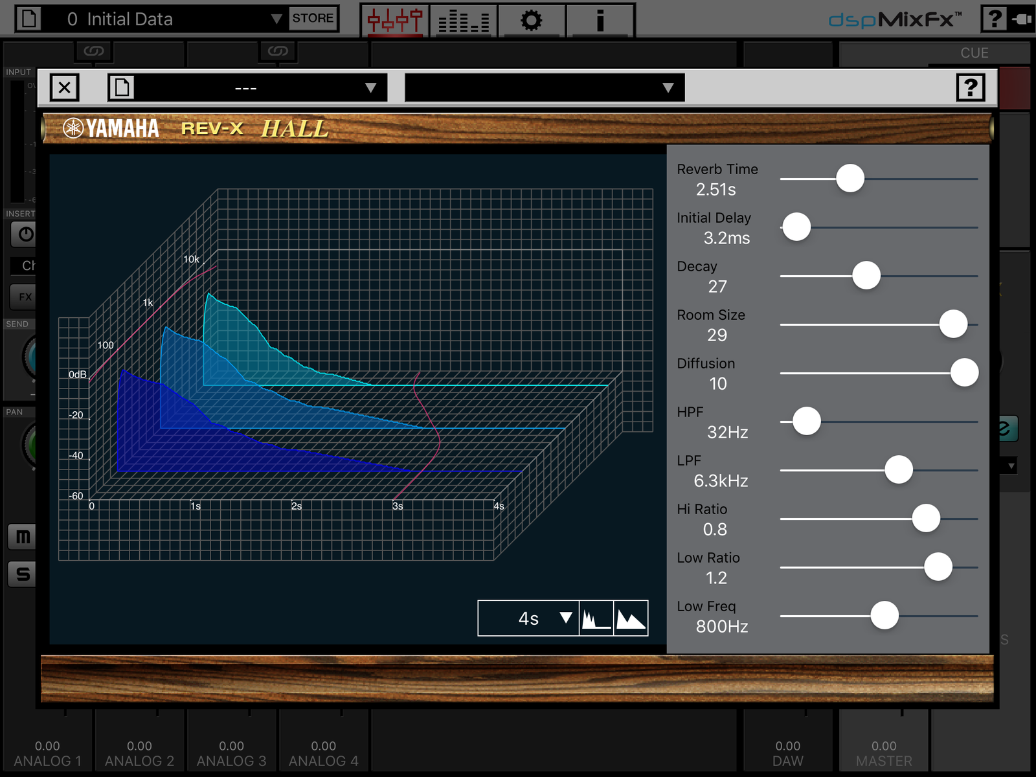Image resolution: width=1036 pixels, height=777 pixels.
Task: Click the DAW channel label
Action: coord(788,761)
